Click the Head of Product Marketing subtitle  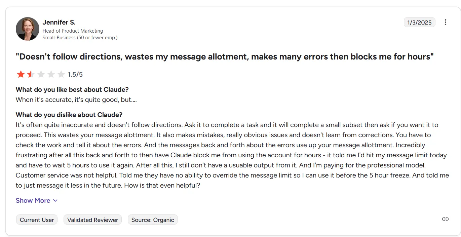(x=73, y=31)
